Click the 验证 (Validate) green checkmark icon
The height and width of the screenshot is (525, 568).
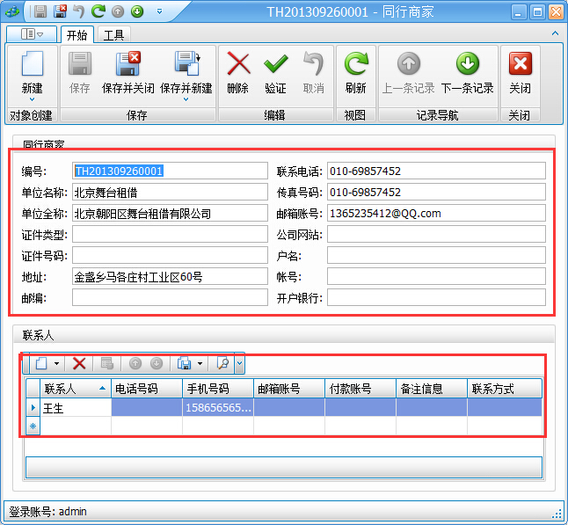click(275, 64)
